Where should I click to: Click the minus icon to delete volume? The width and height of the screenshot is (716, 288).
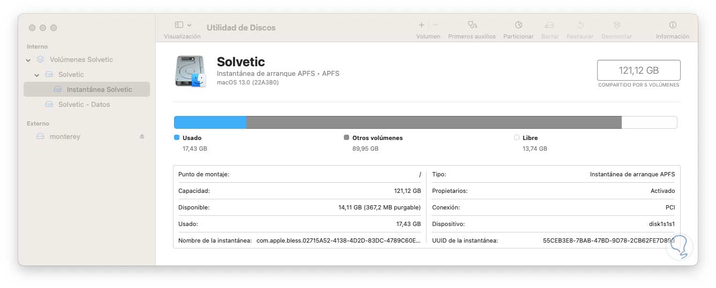(x=435, y=25)
